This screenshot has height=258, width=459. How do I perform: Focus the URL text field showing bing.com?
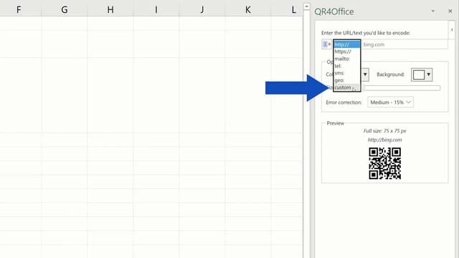(x=404, y=44)
